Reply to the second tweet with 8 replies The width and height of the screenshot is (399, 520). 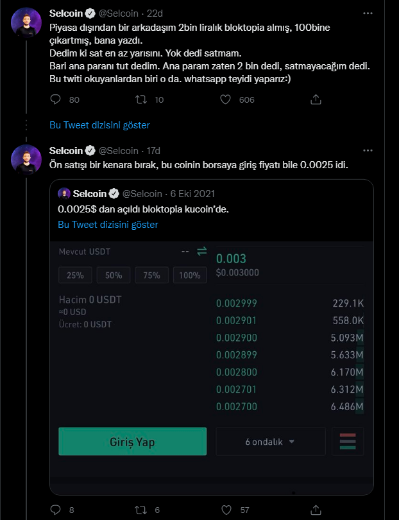point(56,510)
